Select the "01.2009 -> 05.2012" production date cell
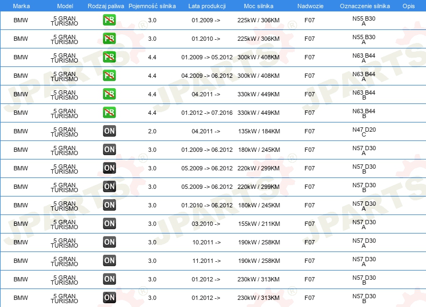426x307 pixels. coord(207,57)
